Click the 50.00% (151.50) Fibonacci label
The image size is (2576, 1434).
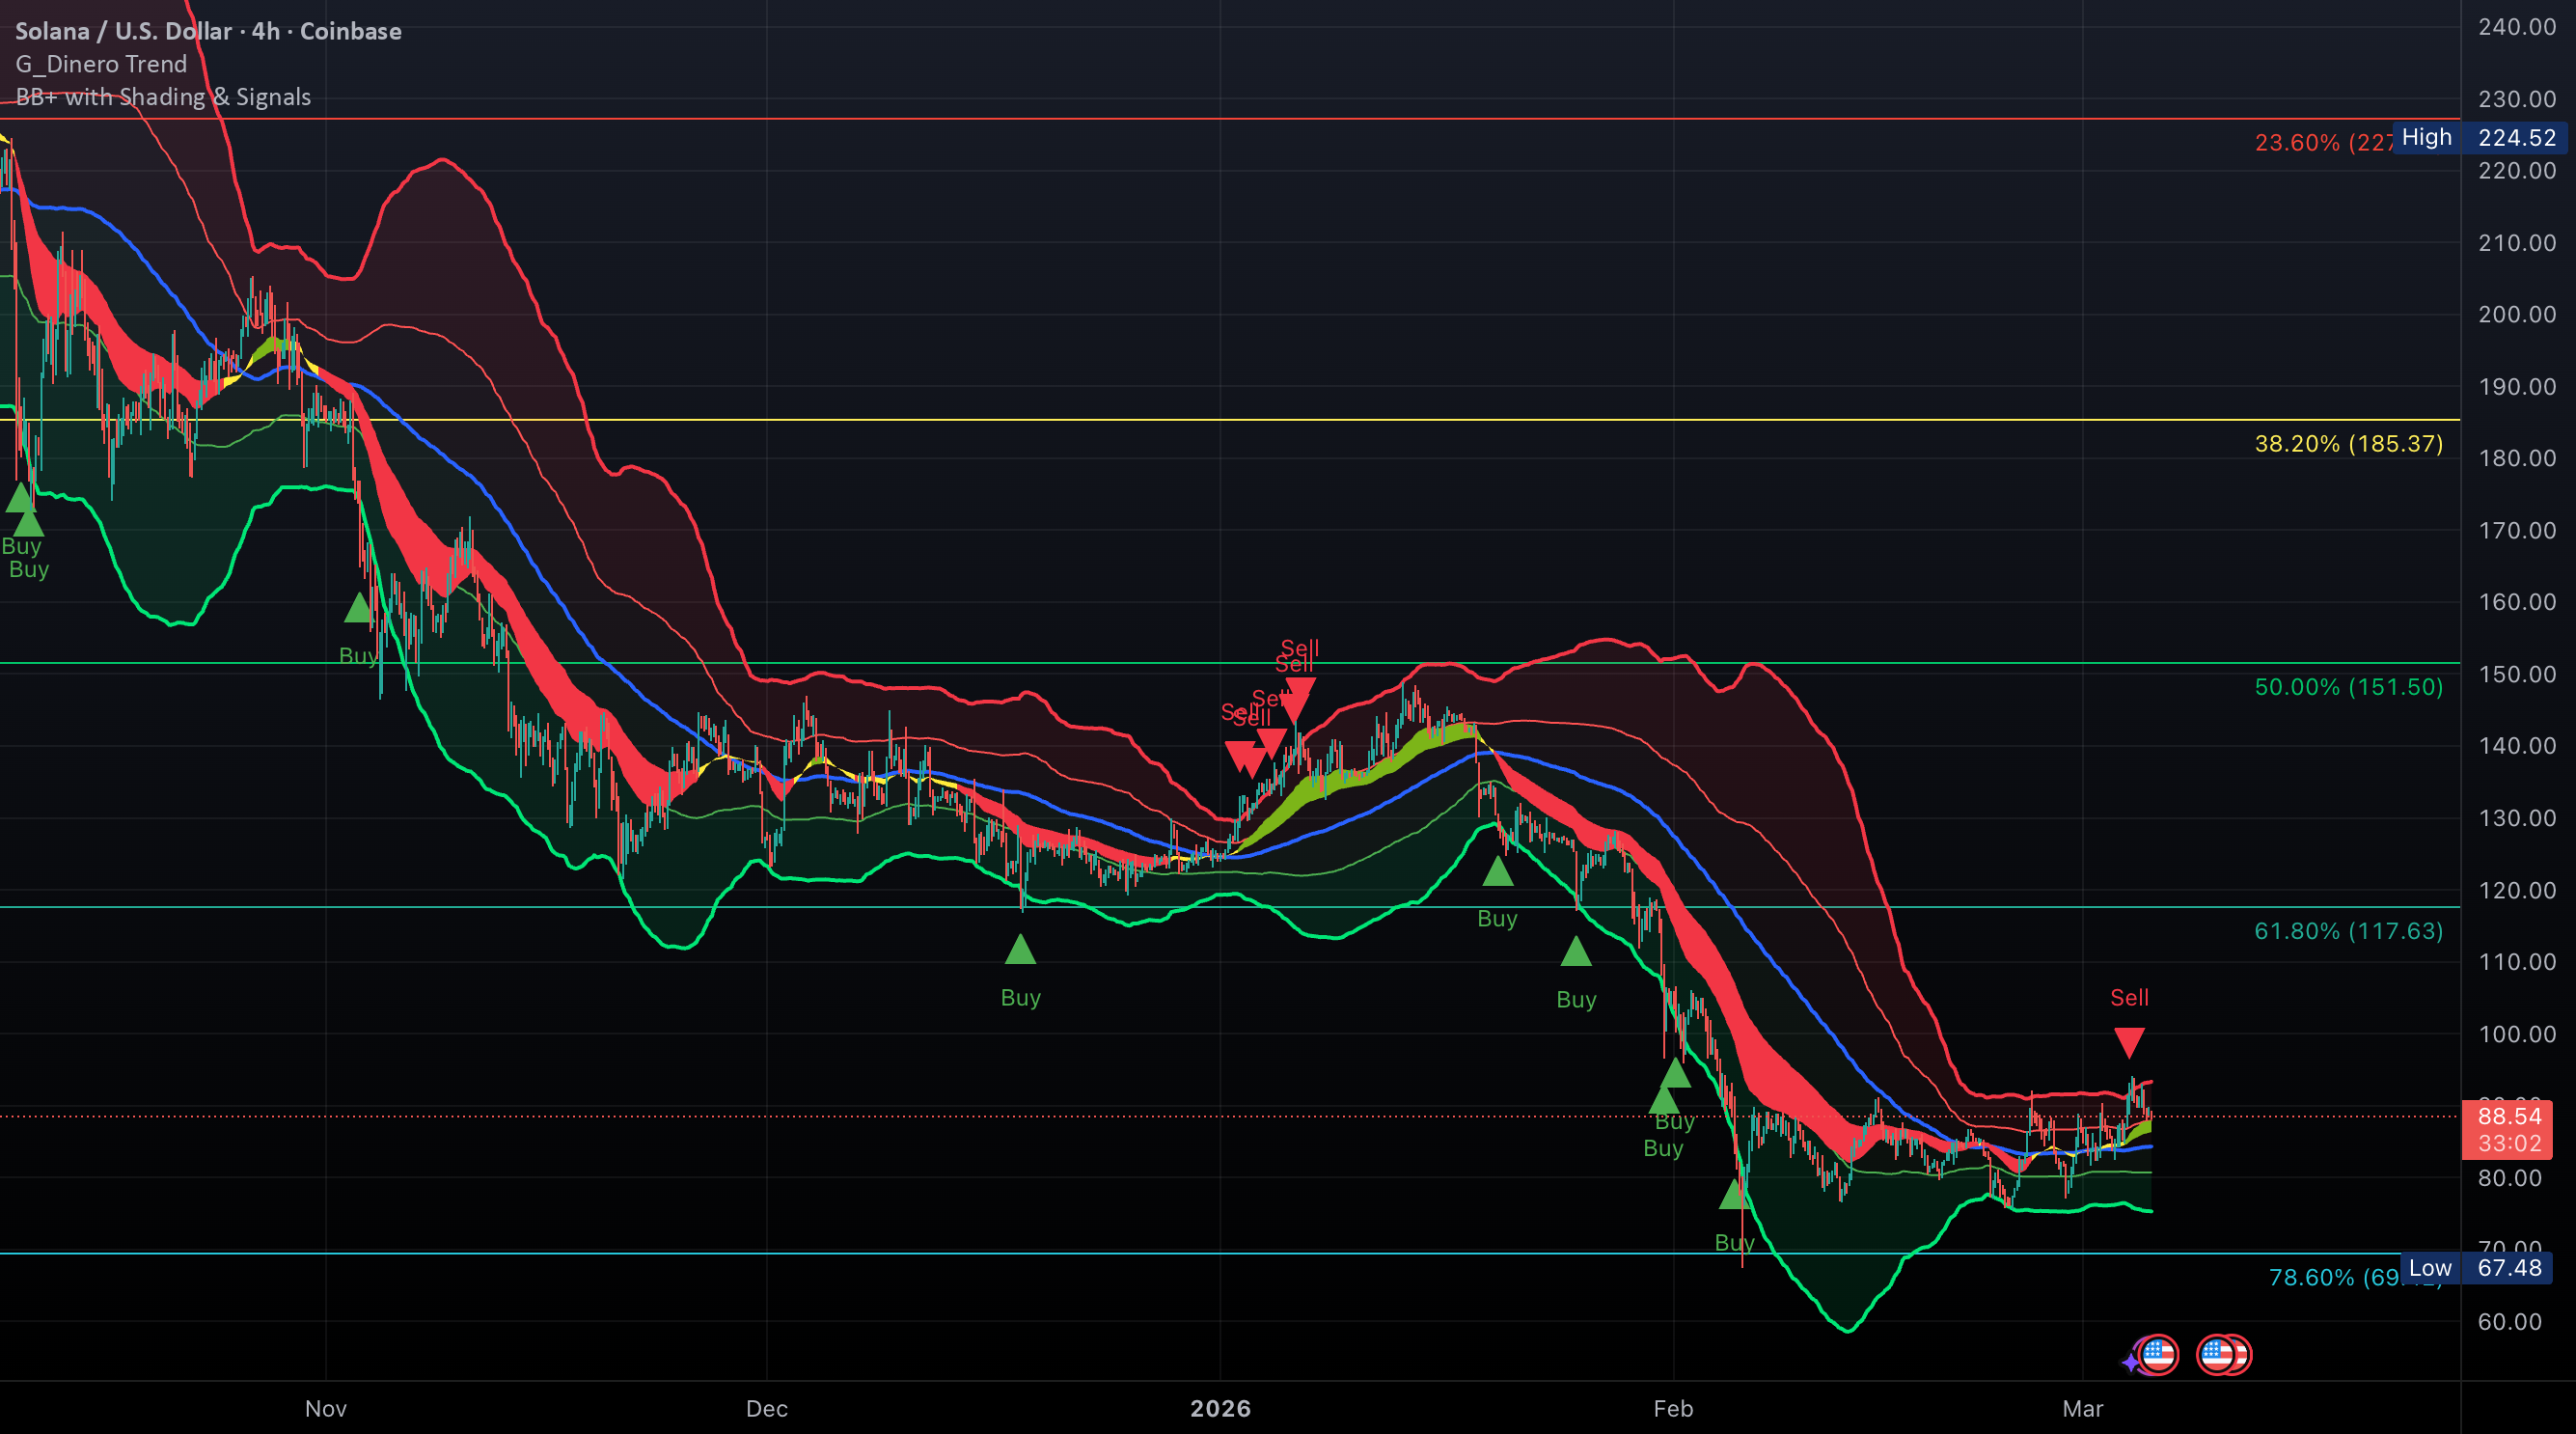pyautogui.click(x=2348, y=687)
